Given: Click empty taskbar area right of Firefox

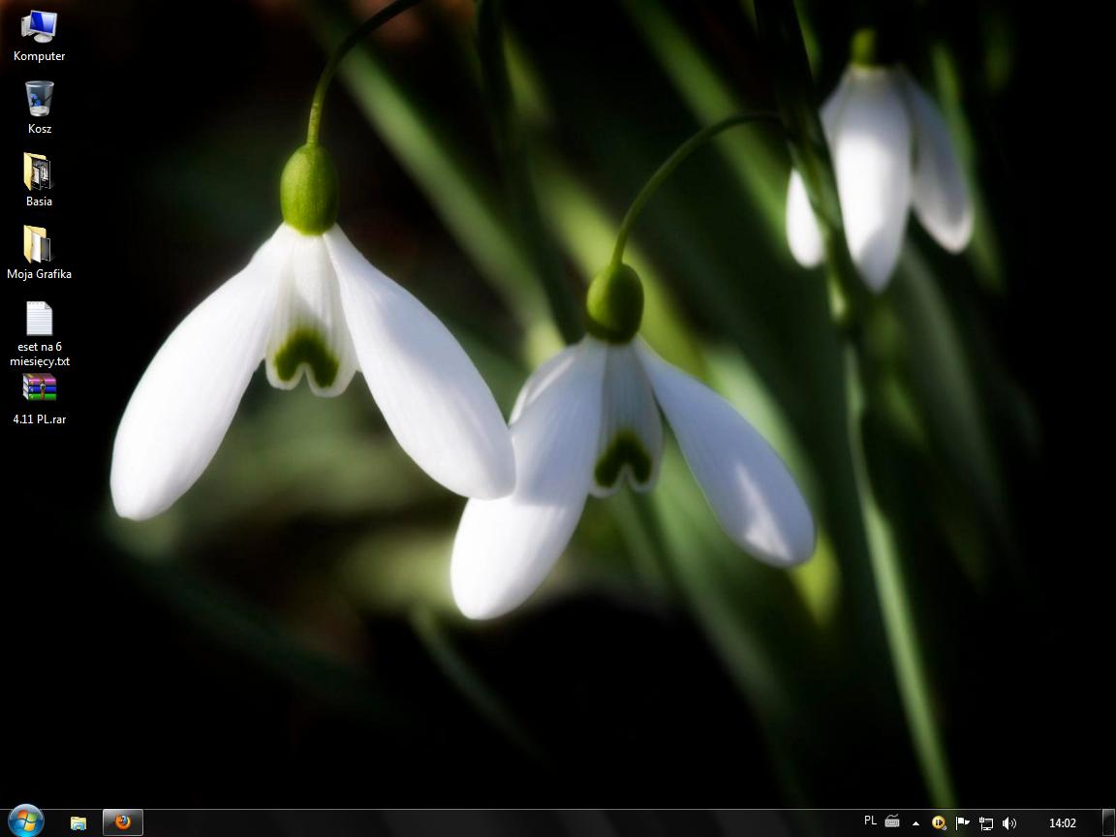Looking at the screenshot, I should pos(484,823).
